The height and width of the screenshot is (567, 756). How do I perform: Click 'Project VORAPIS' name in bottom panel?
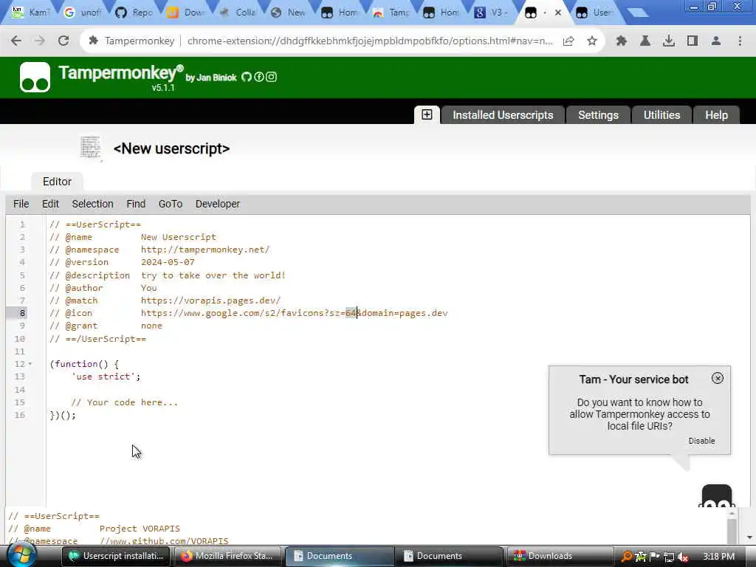pyautogui.click(x=140, y=529)
